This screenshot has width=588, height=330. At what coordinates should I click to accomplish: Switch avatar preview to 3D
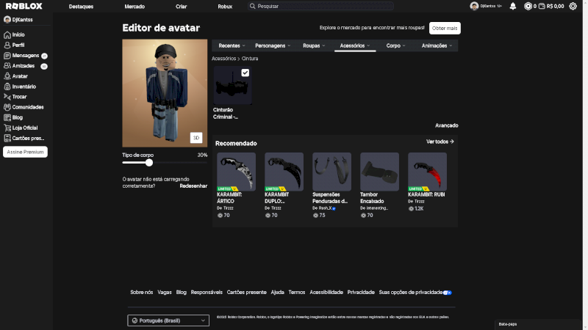[x=196, y=138]
